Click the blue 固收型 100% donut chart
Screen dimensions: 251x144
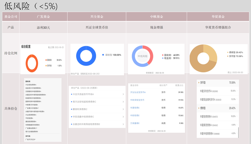[86, 56]
